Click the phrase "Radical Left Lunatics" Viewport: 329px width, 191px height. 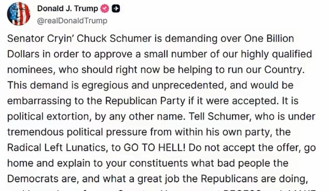click(x=57, y=148)
